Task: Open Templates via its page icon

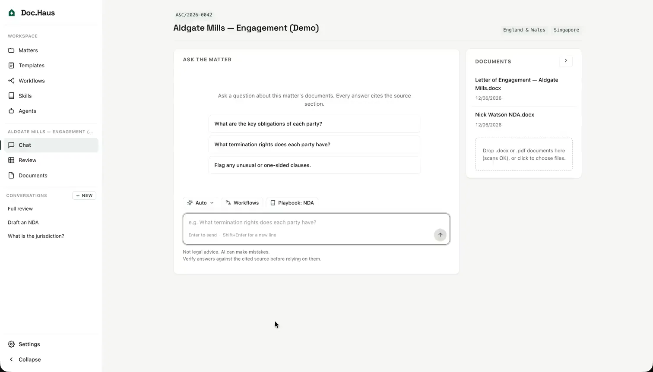Action: point(11,66)
